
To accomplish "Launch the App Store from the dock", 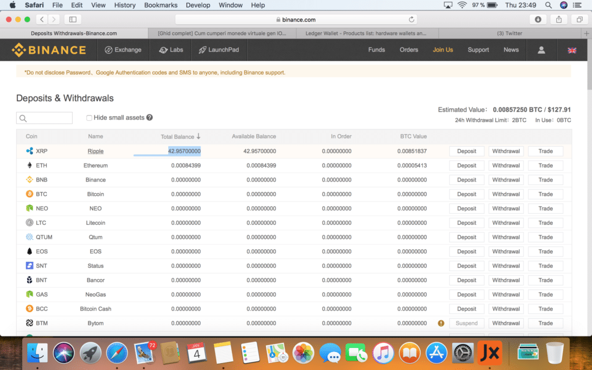I will click(x=436, y=353).
